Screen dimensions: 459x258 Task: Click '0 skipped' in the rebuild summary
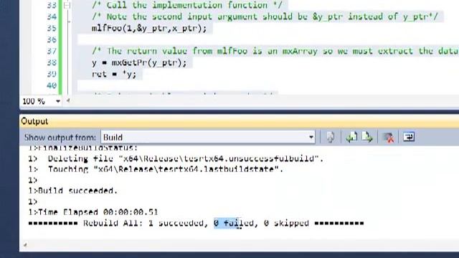[286, 223]
